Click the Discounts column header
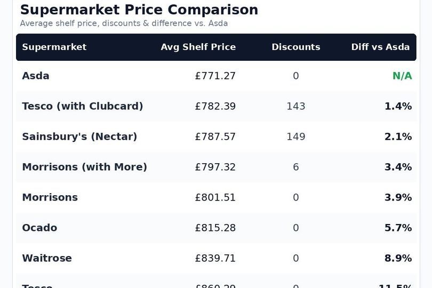 (x=296, y=47)
